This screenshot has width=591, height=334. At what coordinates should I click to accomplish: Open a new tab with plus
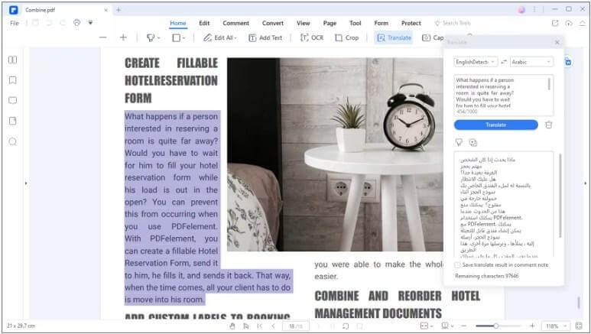click(119, 10)
